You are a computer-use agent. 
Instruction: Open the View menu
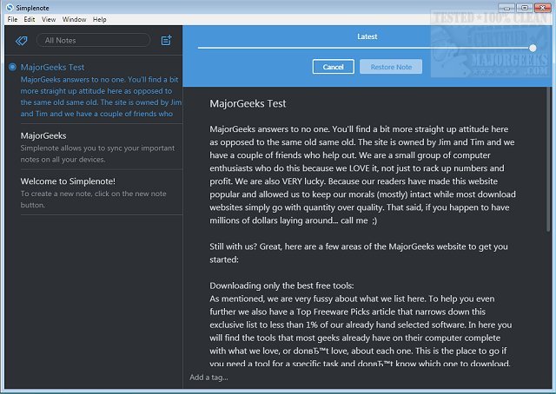pyautogui.click(x=49, y=19)
